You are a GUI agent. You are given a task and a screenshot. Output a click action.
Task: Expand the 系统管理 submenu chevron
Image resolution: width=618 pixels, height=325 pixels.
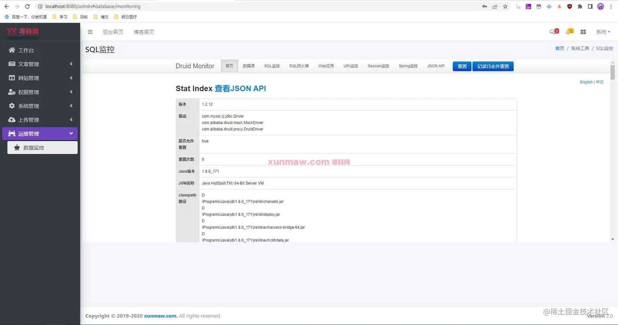[x=71, y=105]
